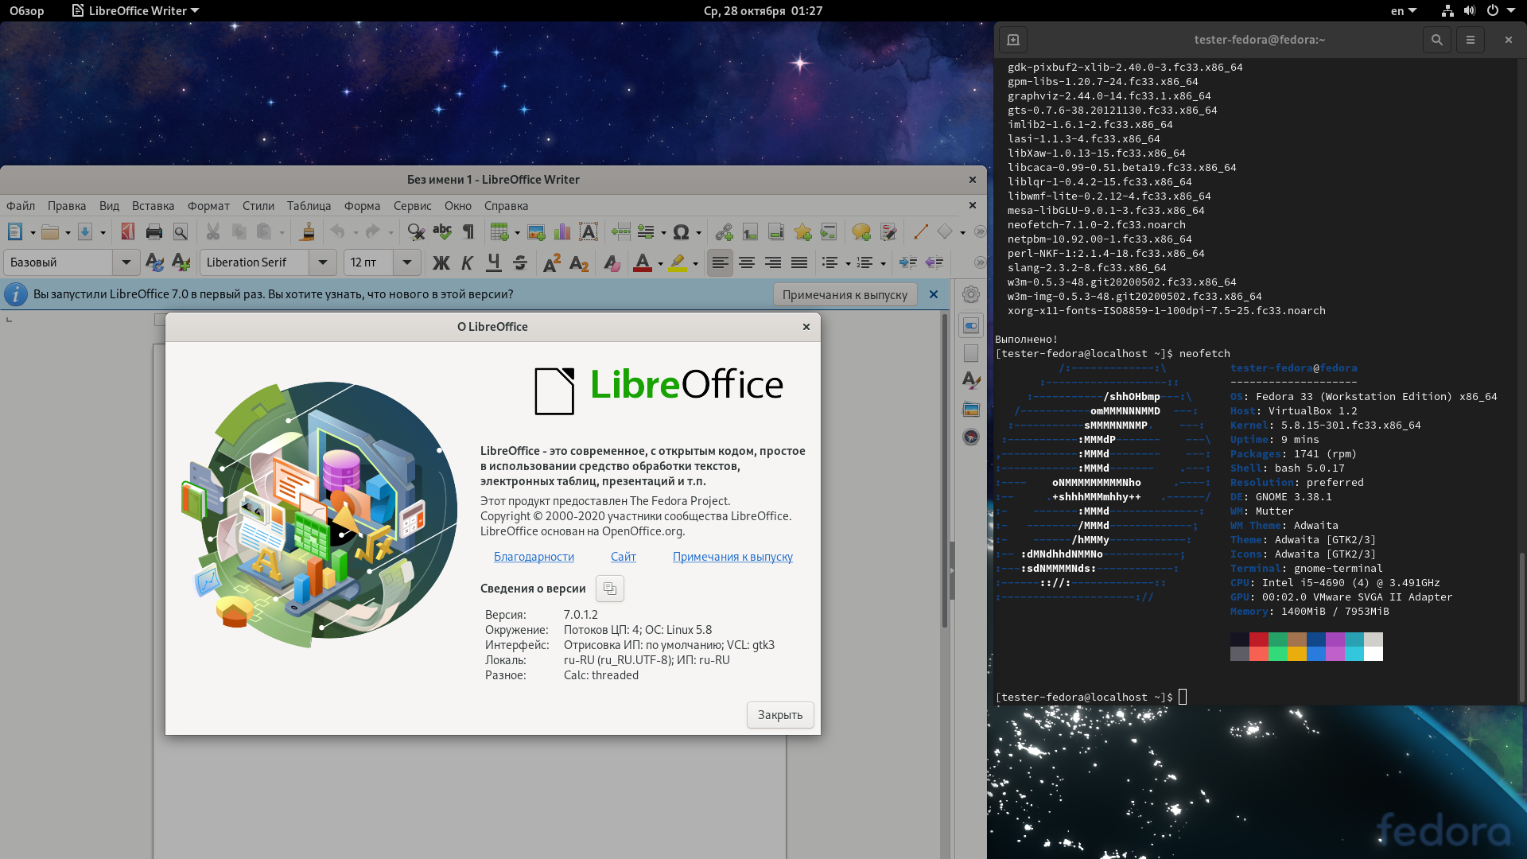
Task: Open the Обзор activities overview
Action: tap(27, 11)
